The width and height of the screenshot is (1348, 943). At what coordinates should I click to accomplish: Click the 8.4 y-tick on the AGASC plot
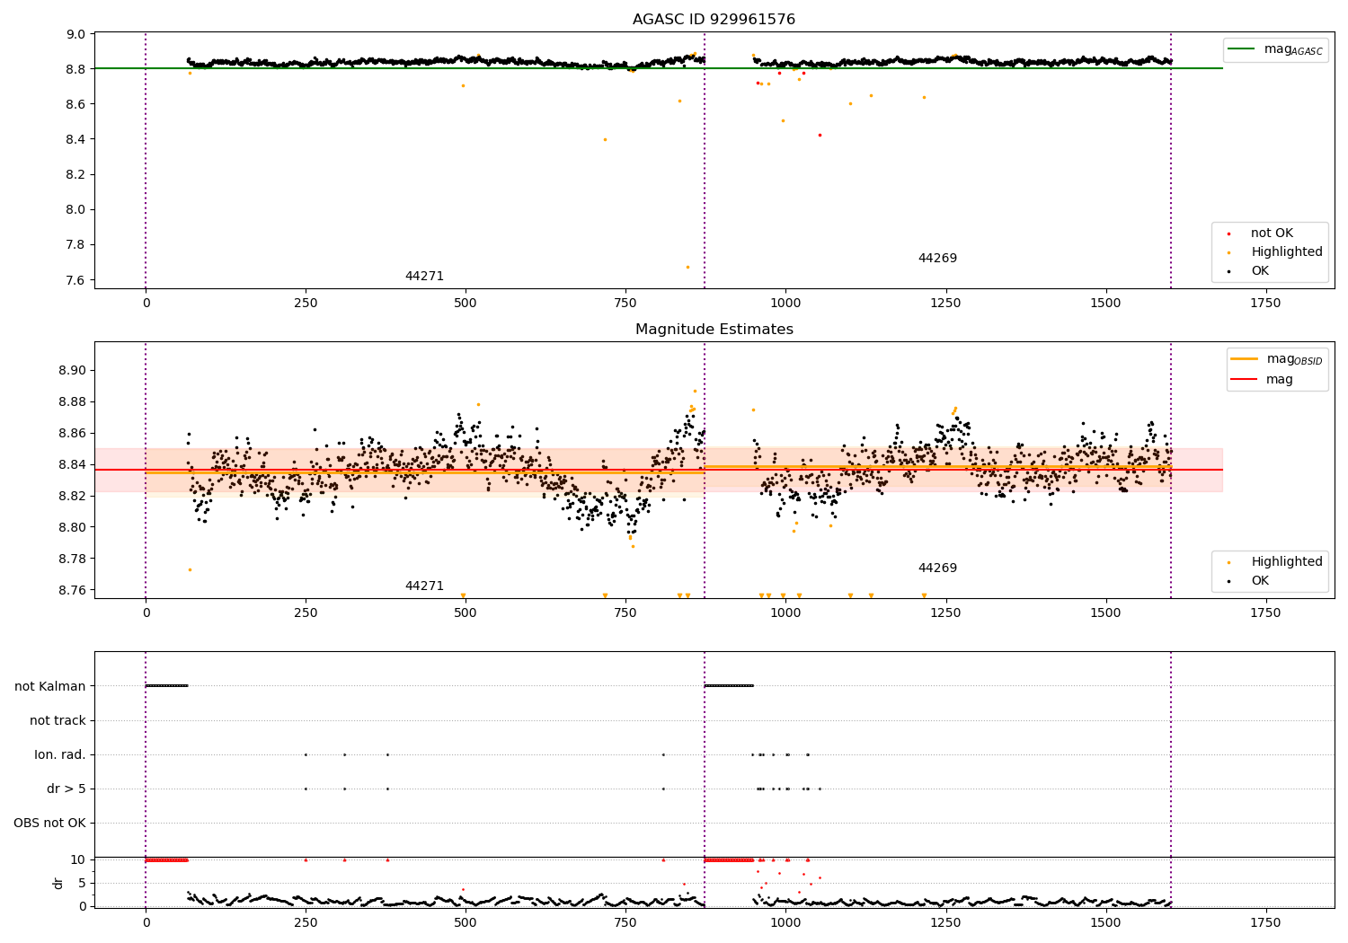(75, 139)
